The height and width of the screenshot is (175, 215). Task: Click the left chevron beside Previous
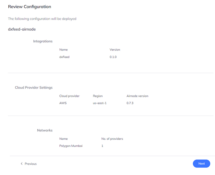[21, 164]
